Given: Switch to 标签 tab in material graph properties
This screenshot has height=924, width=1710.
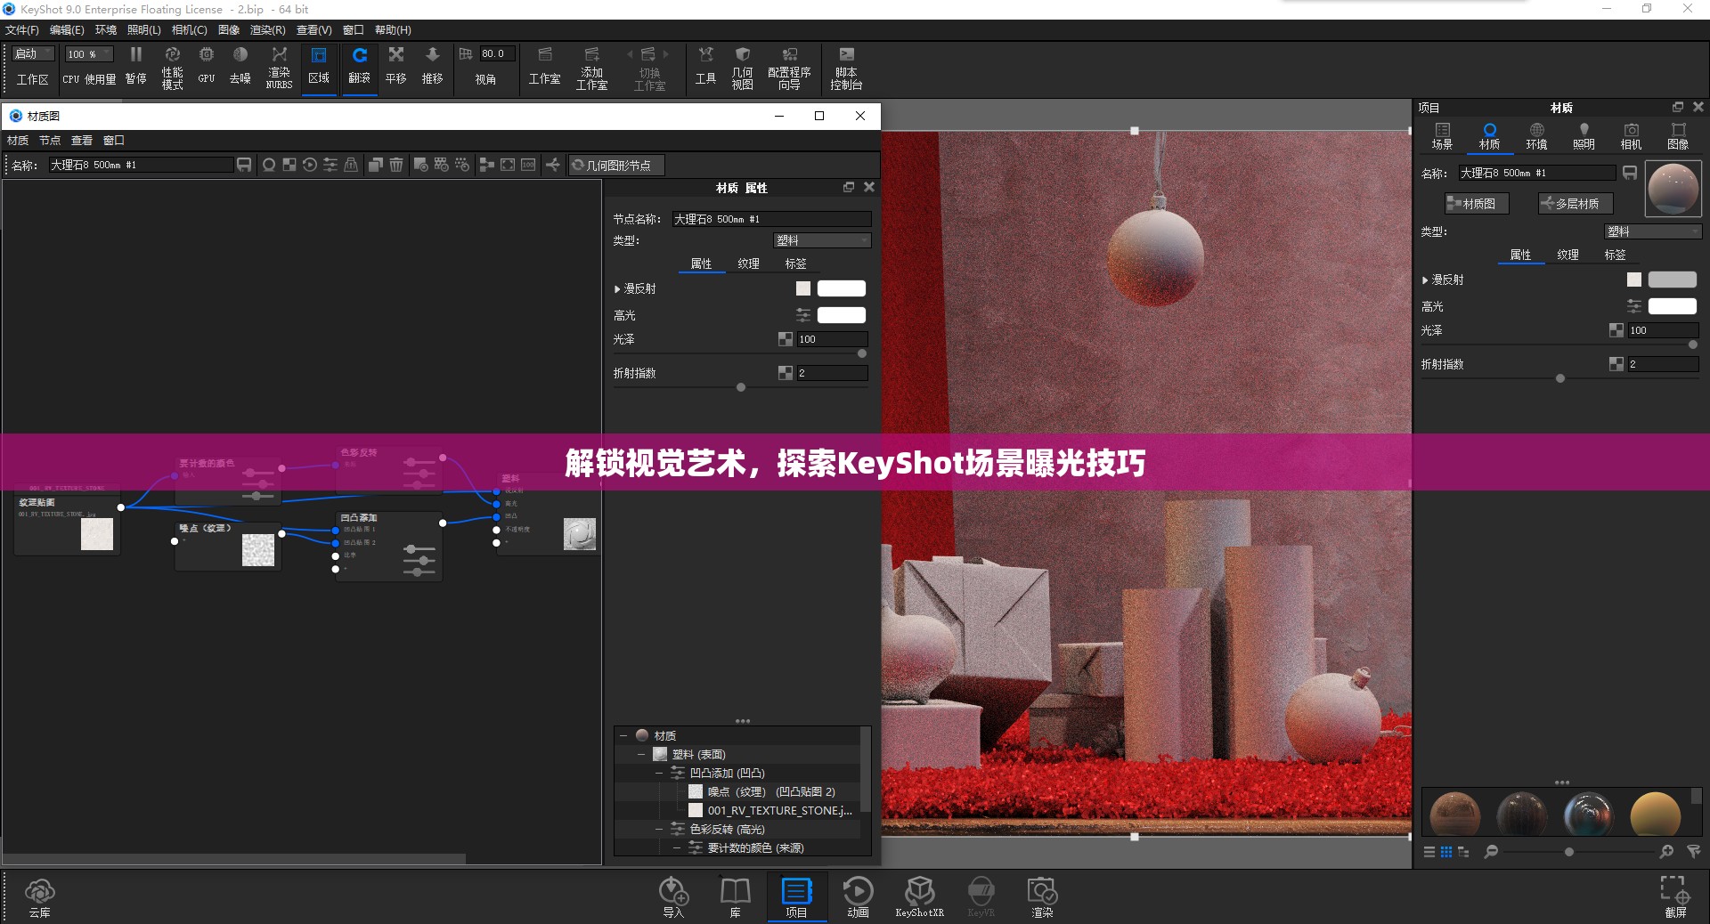Looking at the screenshot, I should pyautogui.click(x=795, y=263).
